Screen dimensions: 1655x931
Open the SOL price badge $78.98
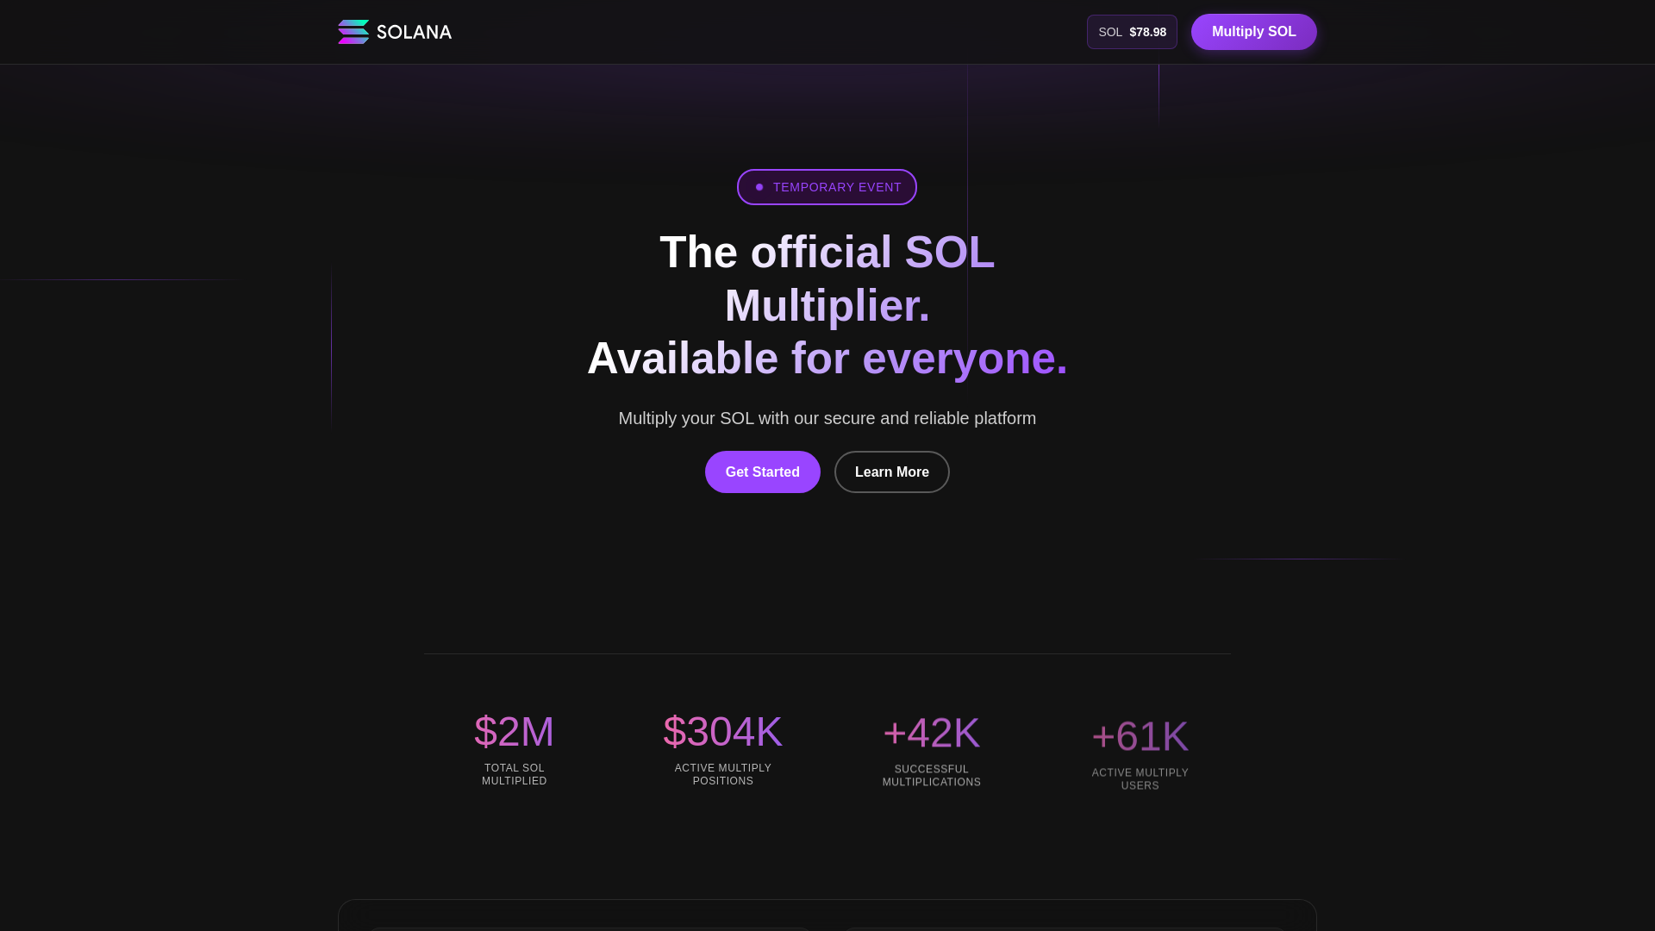[1132, 32]
